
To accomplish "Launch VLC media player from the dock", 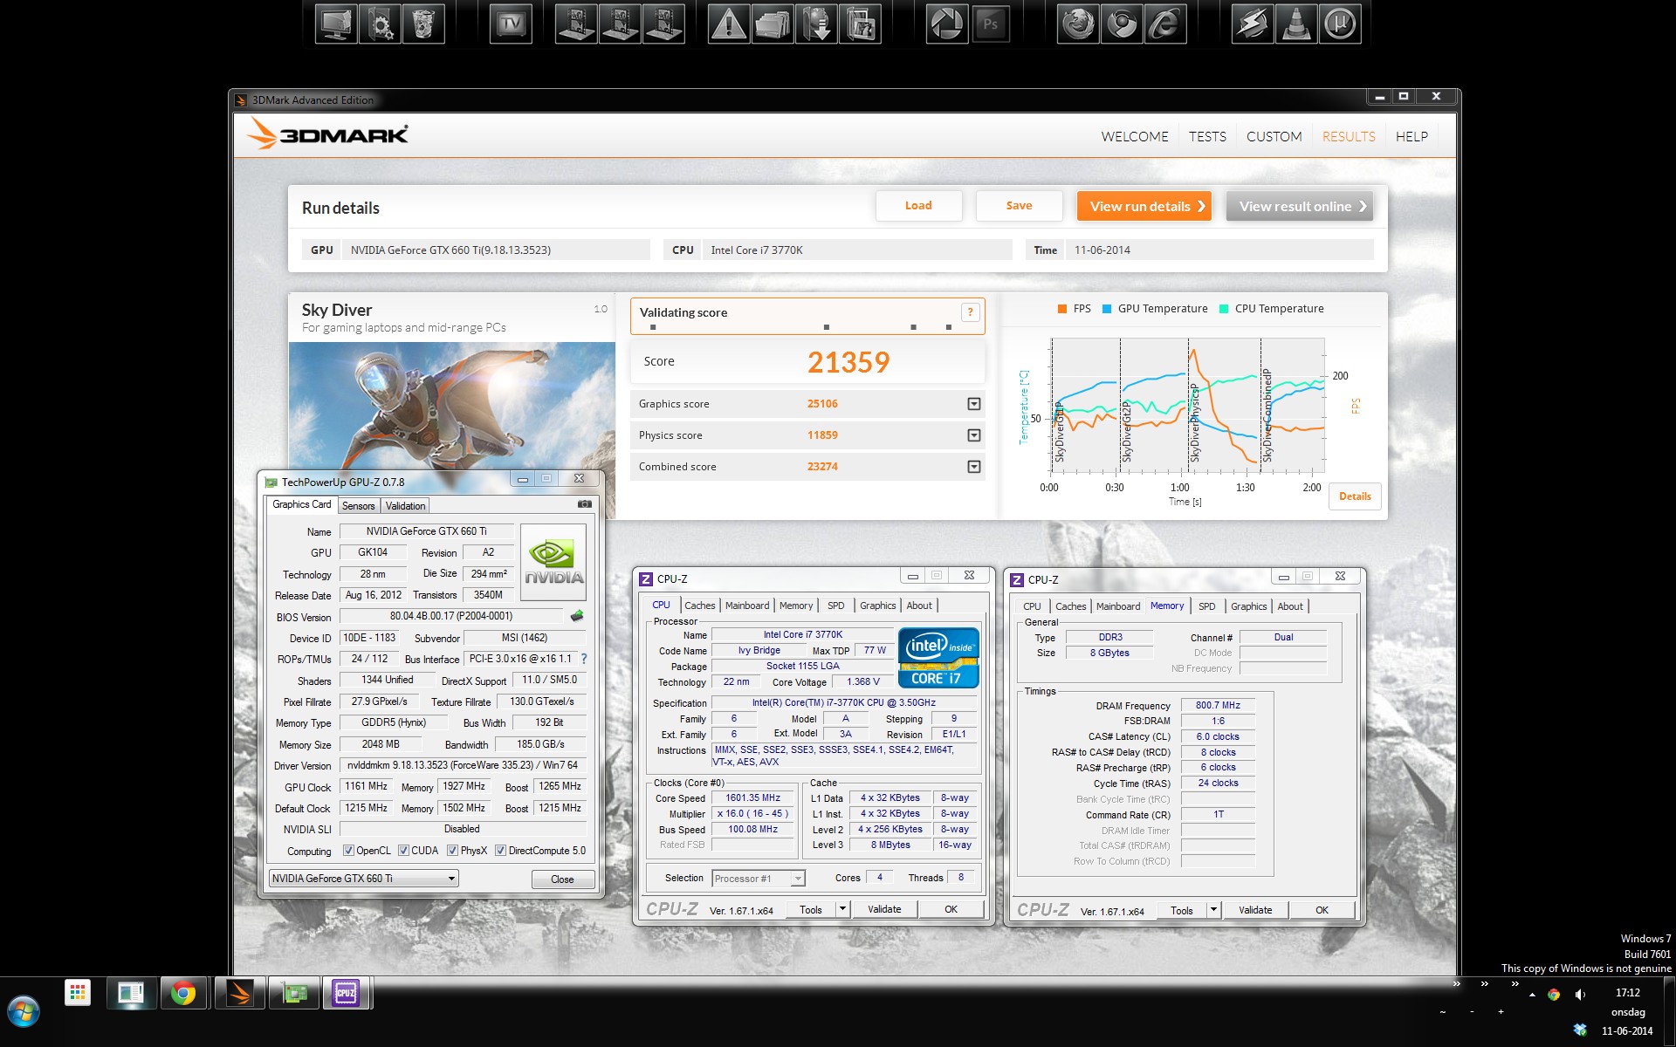I will [1296, 24].
